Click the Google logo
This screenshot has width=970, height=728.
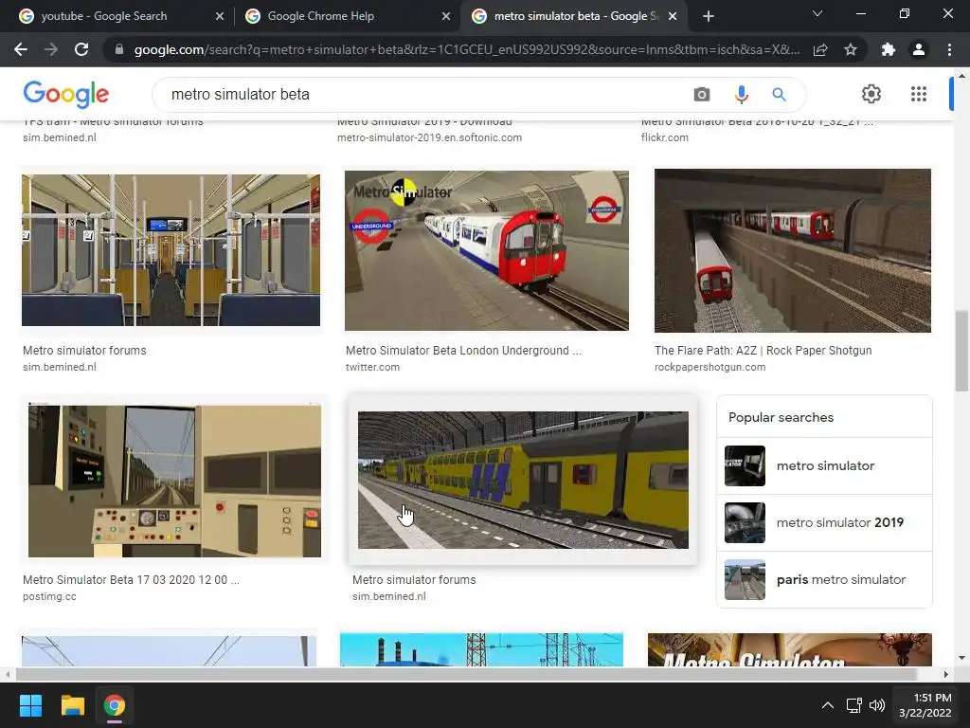tap(66, 94)
